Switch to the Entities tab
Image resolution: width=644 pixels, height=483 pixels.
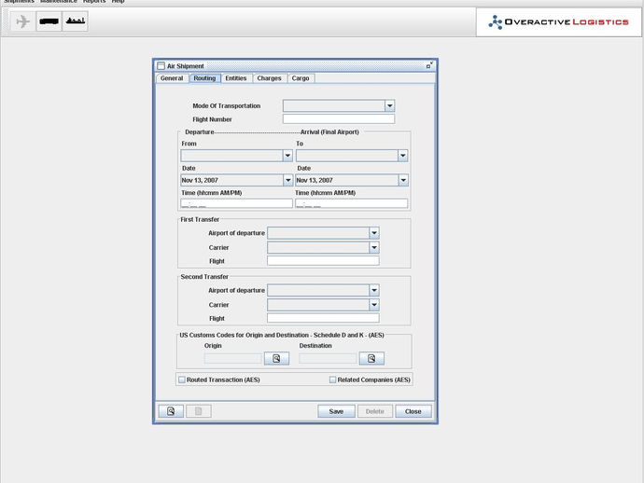pyautogui.click(x=236, y=78)
